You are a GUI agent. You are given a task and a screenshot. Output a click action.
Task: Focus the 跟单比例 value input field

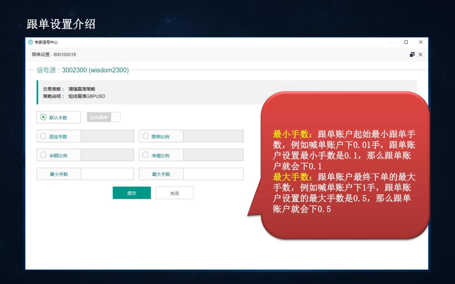pos(213,136)
